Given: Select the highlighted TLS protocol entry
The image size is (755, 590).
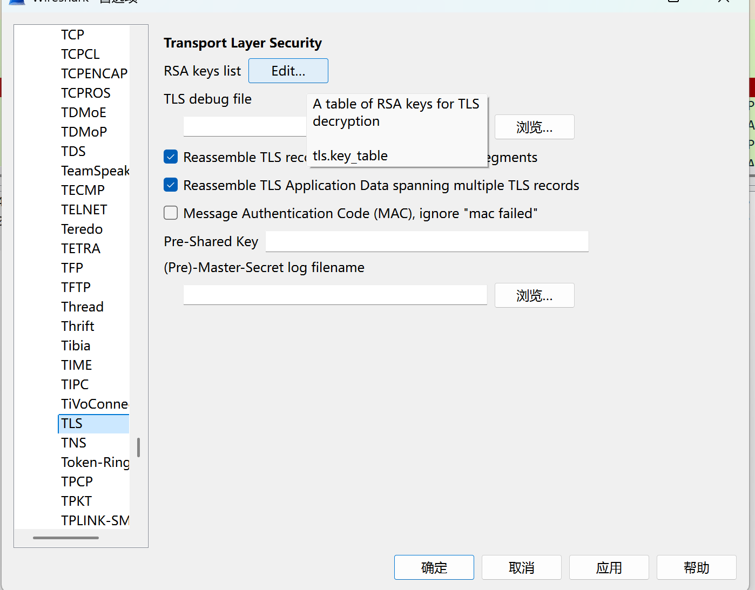Looking at the screenshot, I should point(93,423).
